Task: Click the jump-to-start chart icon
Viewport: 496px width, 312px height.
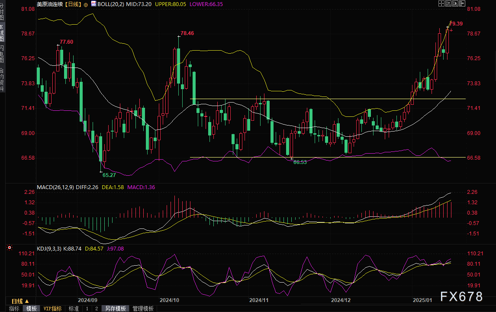Action: tap(448, 3)
